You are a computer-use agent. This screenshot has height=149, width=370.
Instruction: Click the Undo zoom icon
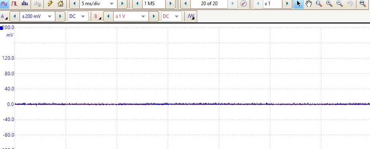click(x=350, y=4)
